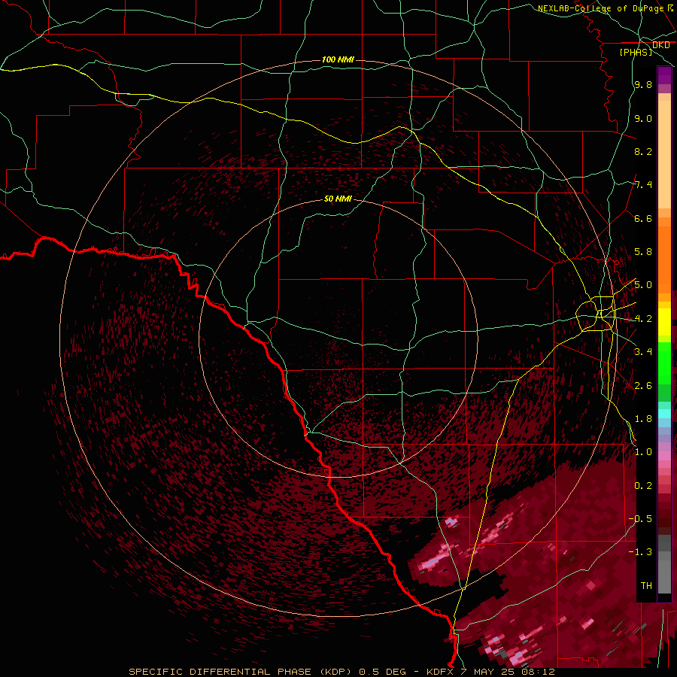
Task: Pick the cyan band on color scale
Action: click(x=664, y=413)
